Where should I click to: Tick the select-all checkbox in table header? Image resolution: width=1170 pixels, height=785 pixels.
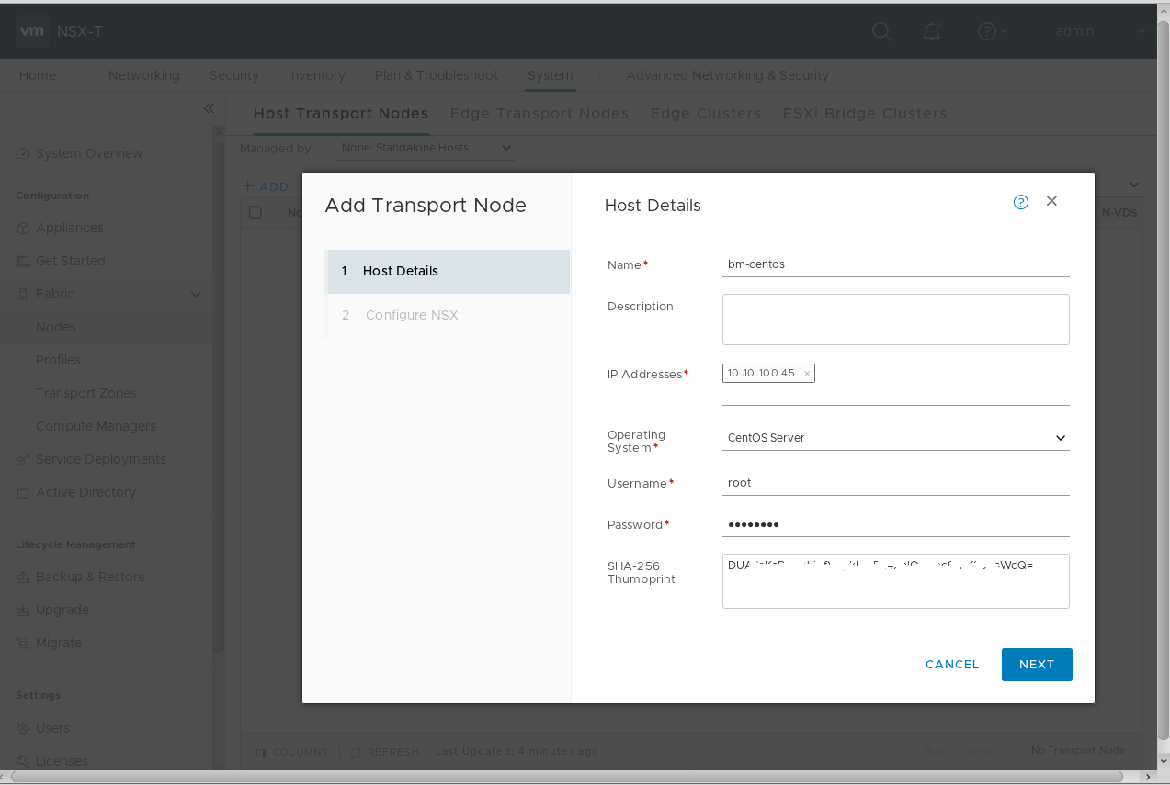point(256,212)
